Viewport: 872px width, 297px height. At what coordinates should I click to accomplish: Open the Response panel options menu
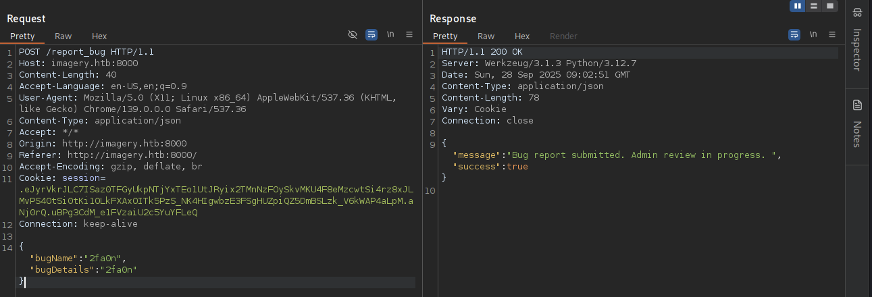click(x=832, y=34)
